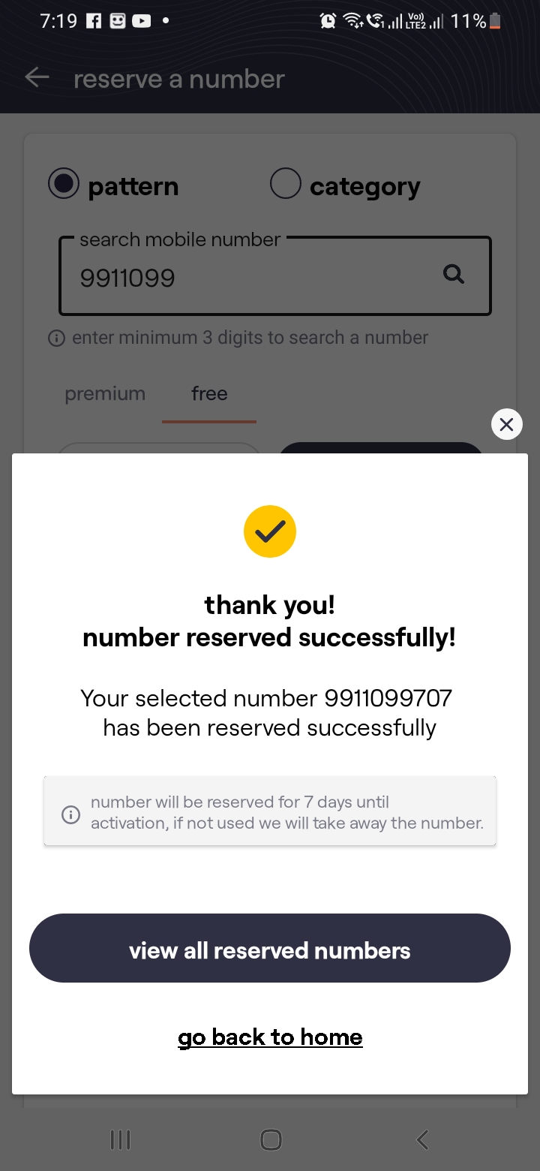Tap the YouTube icon in the status bar
Image resolution: width=540 pixels, height=1171 pixels.
(141, 20)
